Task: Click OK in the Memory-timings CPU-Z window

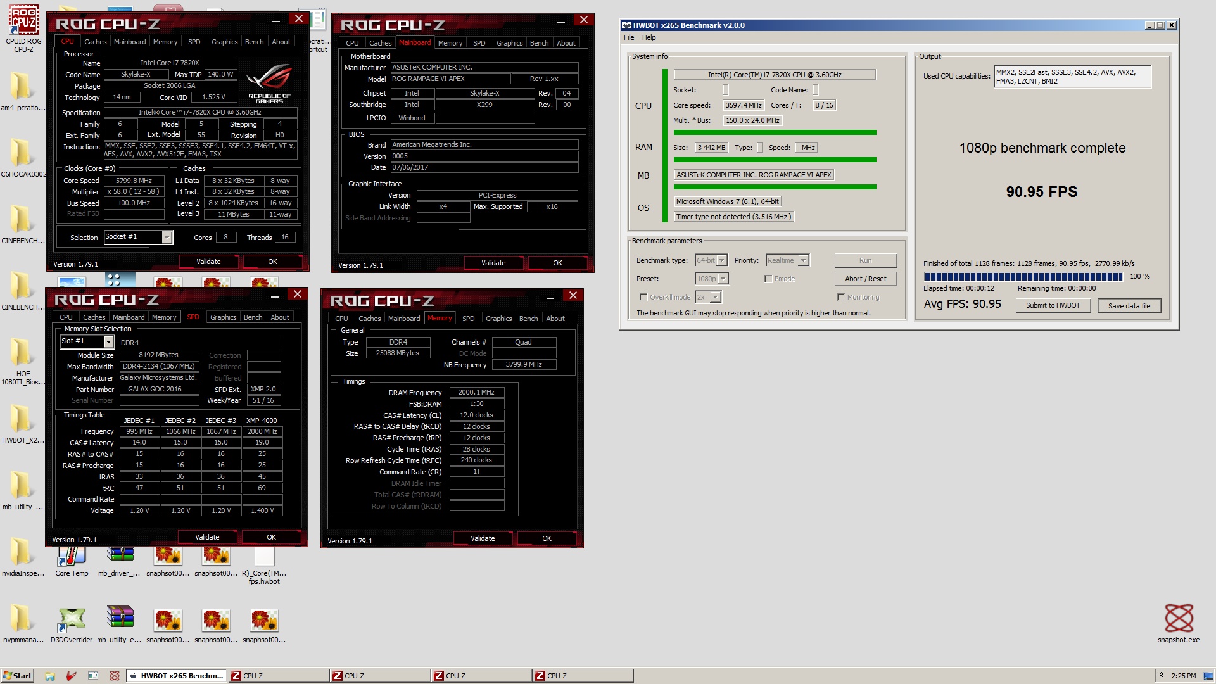Action: tap(547, 538)
